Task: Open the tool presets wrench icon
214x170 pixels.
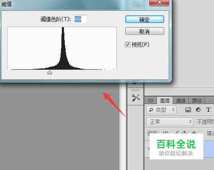Action: coord(136,98)
